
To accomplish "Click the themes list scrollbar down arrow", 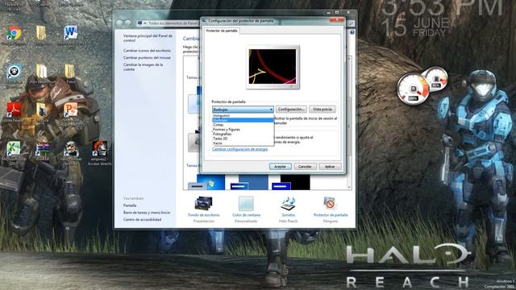I will tap(349, 187).
